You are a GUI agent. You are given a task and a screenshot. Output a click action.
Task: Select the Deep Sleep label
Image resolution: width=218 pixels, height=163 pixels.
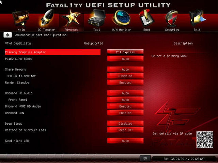click(x=14, y=124)
